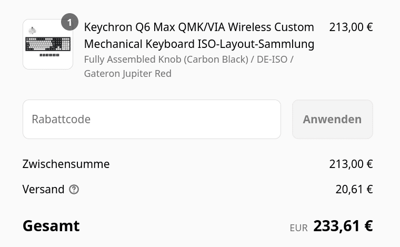Apply discount with the Anwenden button
The width and height of the screenshot is (400, 247).
coord(333,119)
